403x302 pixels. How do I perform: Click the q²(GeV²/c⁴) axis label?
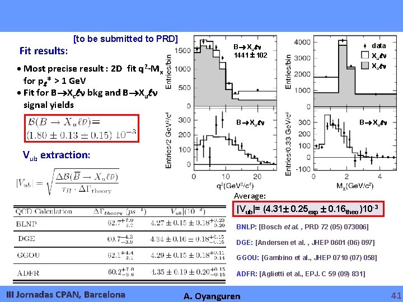pyautogui.click(x=235, y=185)
